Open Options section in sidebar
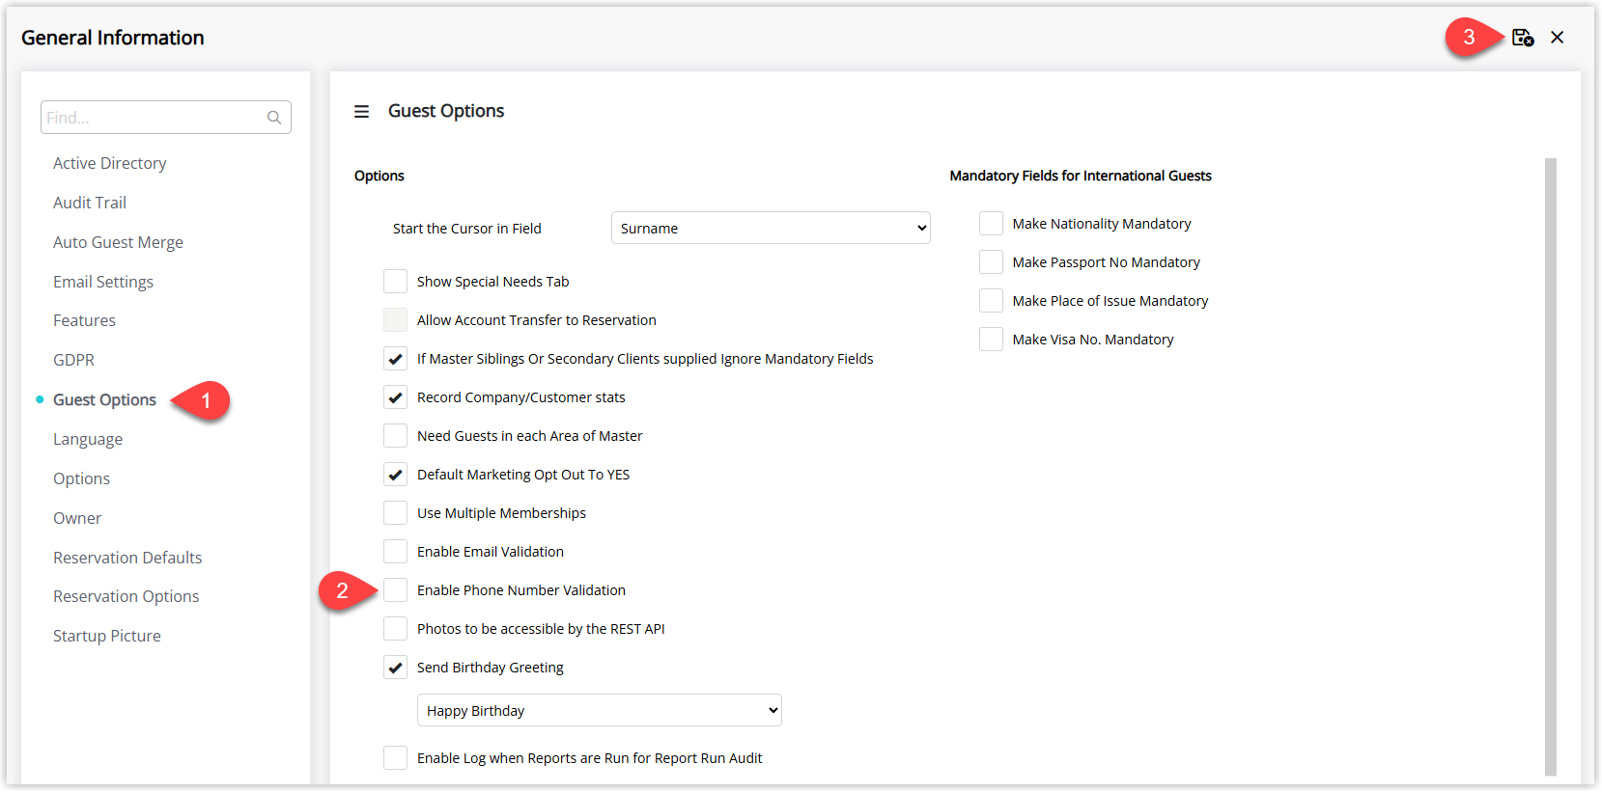Image resolution: width=1602 pixels, height=792 pixels. tap(81, 478)
